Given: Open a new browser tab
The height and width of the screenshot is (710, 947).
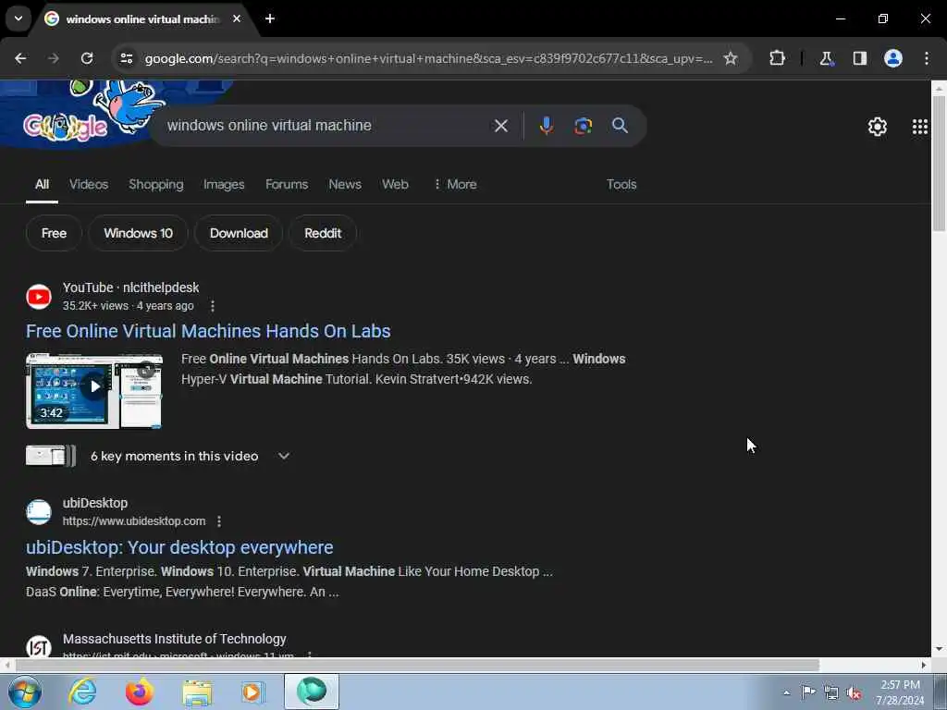Looking at the screenshot, I should point(270,18).
